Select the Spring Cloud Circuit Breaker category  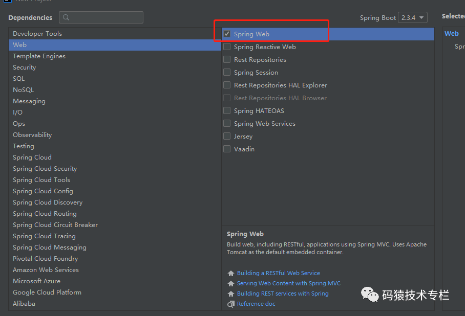115,225
